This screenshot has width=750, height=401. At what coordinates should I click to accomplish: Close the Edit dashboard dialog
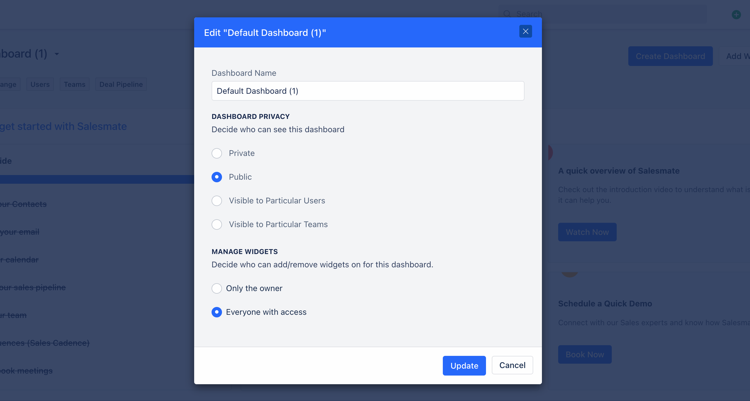click(525, 31)
